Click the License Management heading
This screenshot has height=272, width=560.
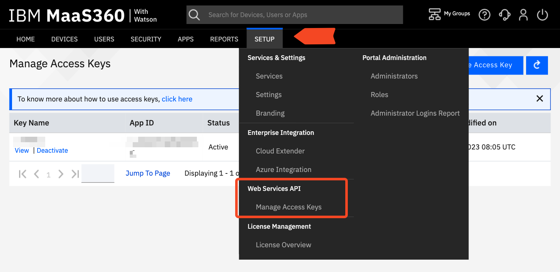click(x=279, y=226)
